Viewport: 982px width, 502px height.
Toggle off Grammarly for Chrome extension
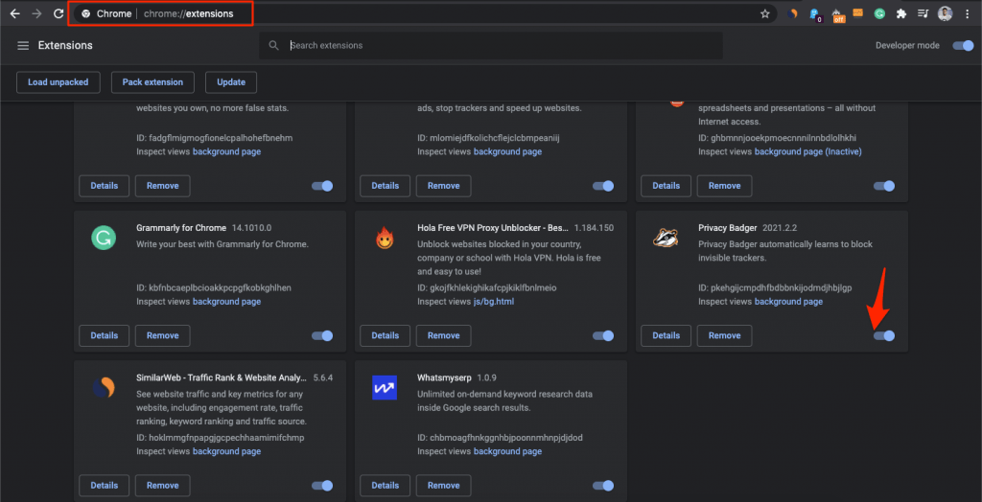[x=322, y=335]
